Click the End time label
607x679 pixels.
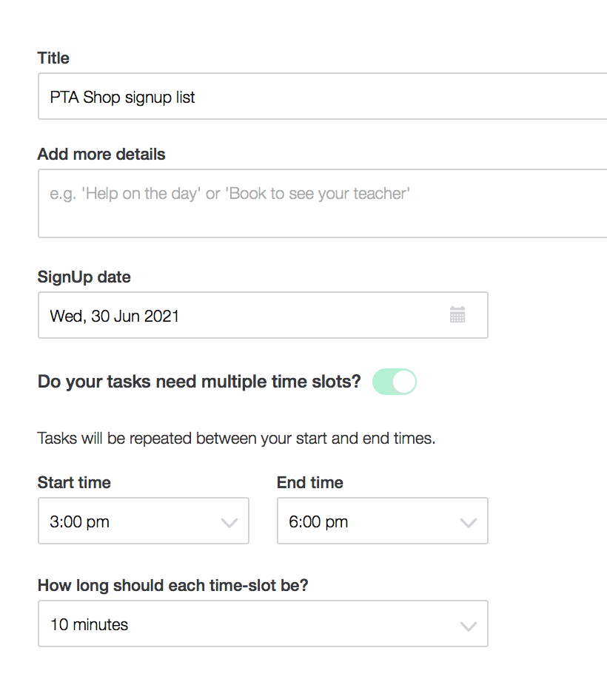[x=310, y=483]
